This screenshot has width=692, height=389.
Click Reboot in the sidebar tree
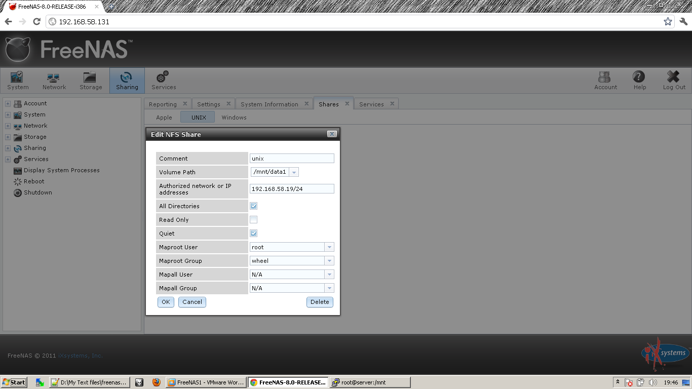pos(34,181)
